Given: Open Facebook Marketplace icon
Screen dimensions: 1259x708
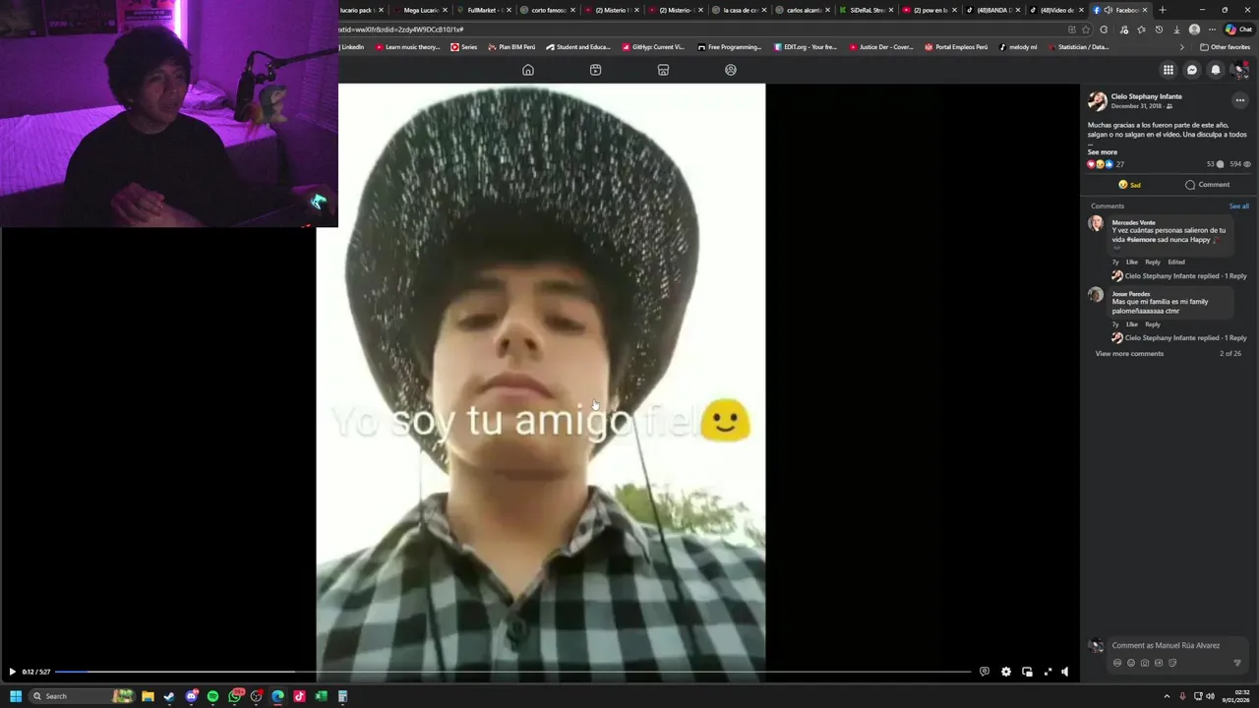Looking at the screenshot, I should (663, 70).
